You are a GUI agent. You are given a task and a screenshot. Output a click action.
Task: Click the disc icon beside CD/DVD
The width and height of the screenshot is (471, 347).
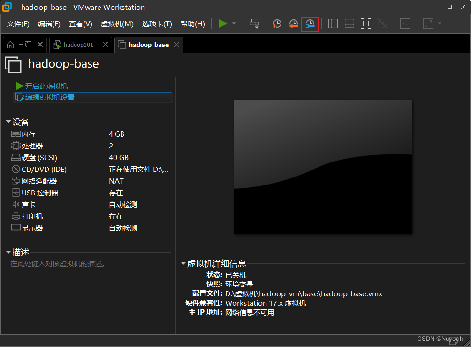tap(15, 169)
